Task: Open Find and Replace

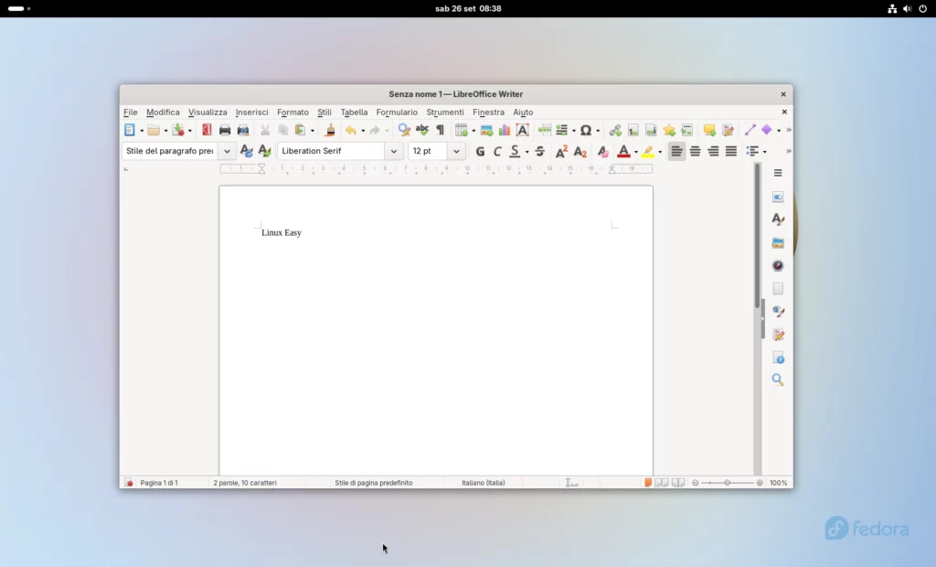Action: (x=404, y=130)
